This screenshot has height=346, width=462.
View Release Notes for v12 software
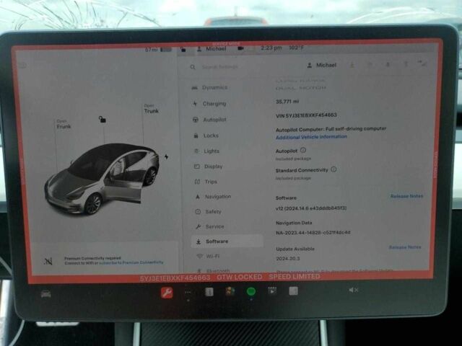(406, 196)
